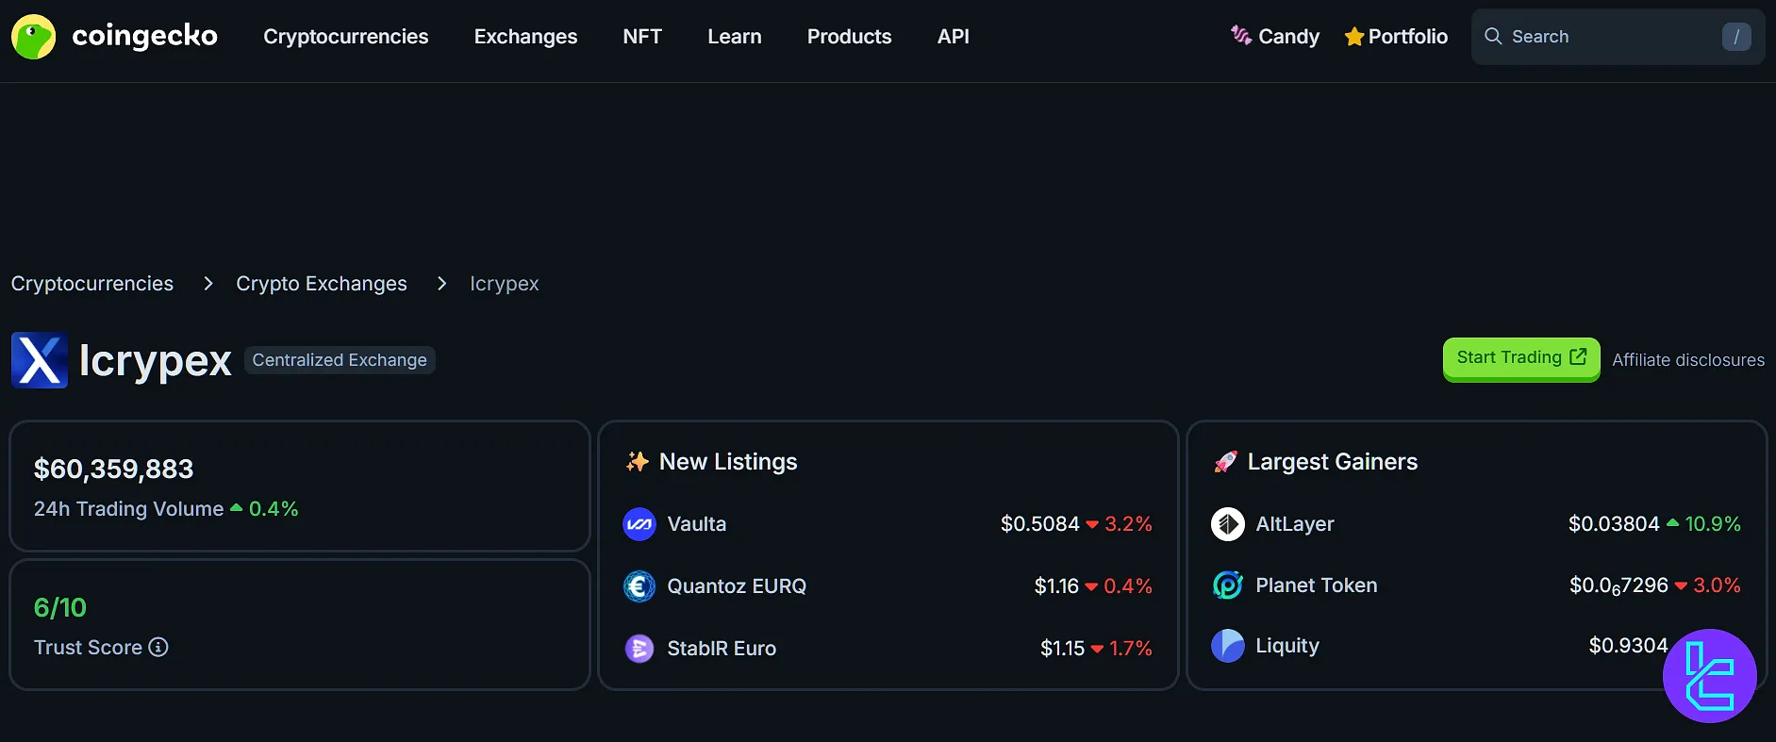Click the Icrypex breadcrumb text
Image resolution: width=1776 pixels, height=742 pixels.
coord(505,284)
